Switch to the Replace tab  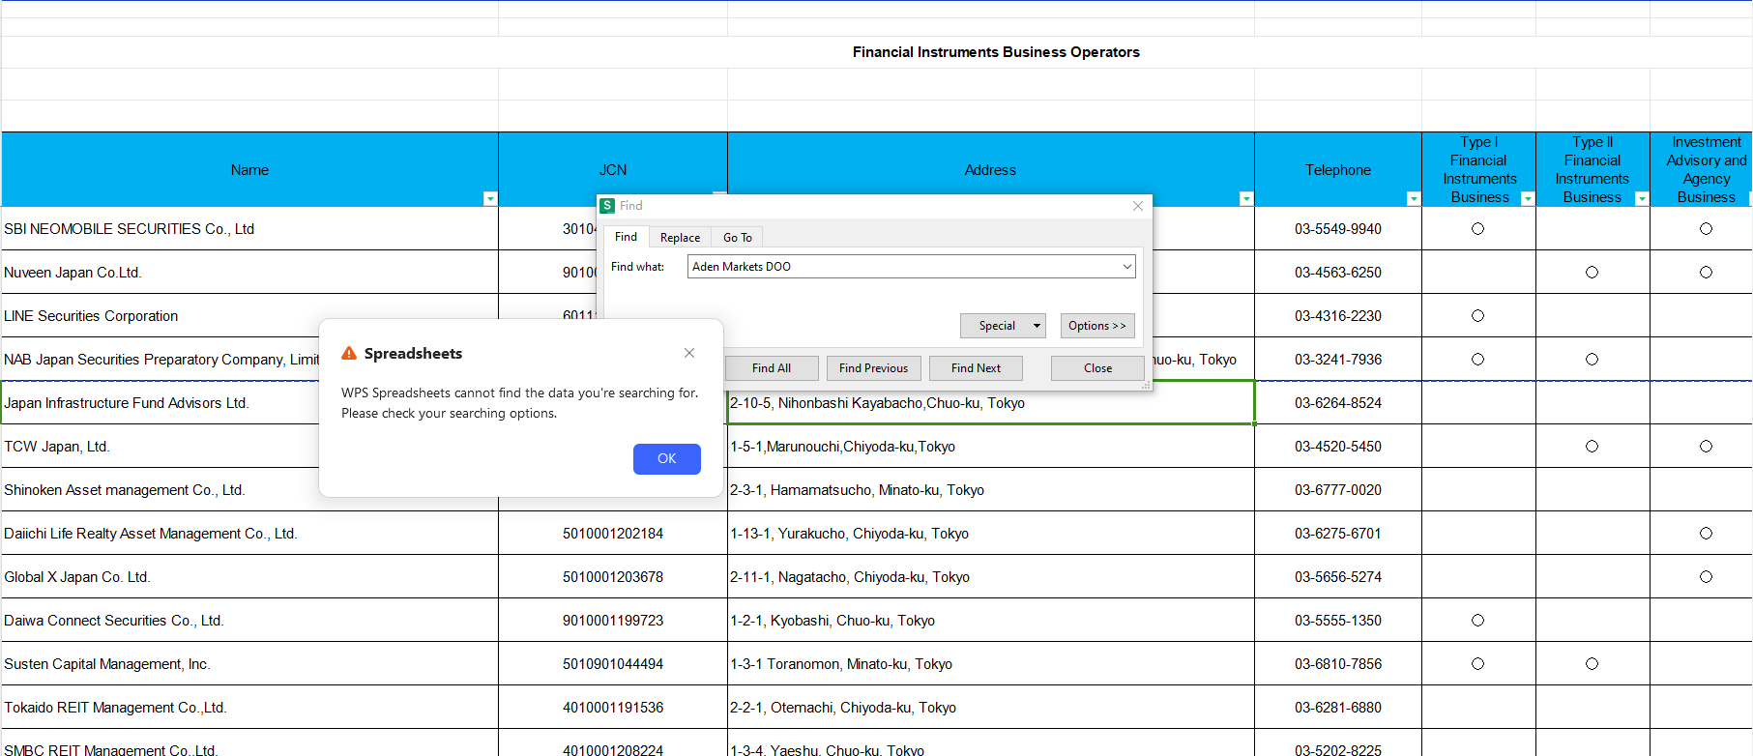[680, 237]
